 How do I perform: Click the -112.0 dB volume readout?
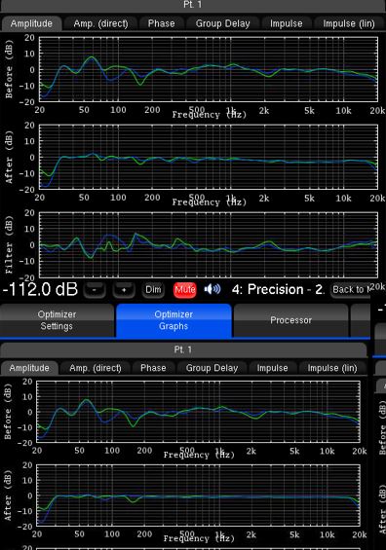click(40, 290)
